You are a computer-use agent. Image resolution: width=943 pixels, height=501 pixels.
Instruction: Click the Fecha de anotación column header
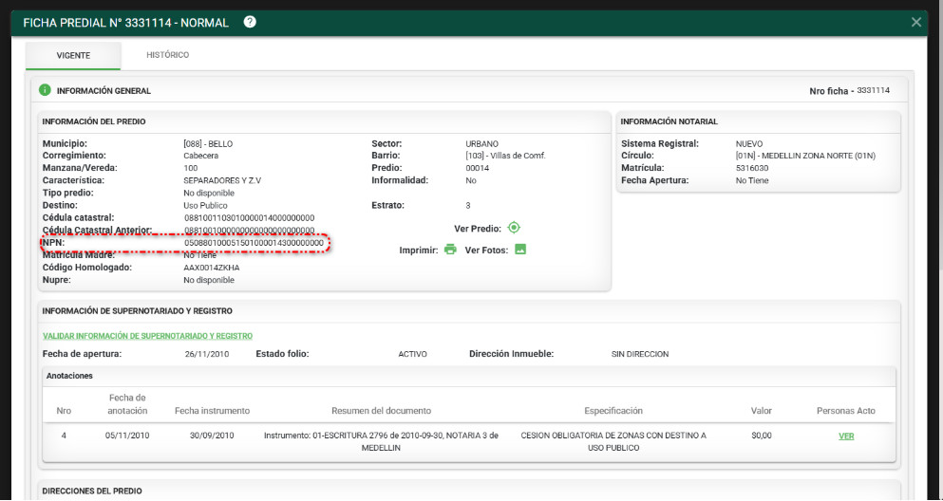127,404
